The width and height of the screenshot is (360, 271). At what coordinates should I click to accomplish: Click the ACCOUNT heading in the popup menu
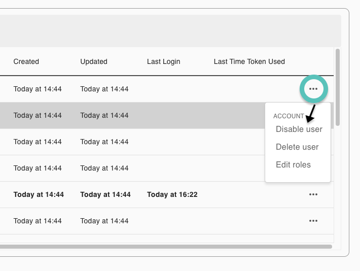coord(289,116)
